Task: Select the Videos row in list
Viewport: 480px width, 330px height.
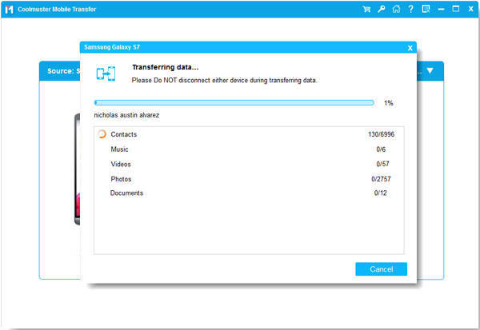Action: point(248,164)
